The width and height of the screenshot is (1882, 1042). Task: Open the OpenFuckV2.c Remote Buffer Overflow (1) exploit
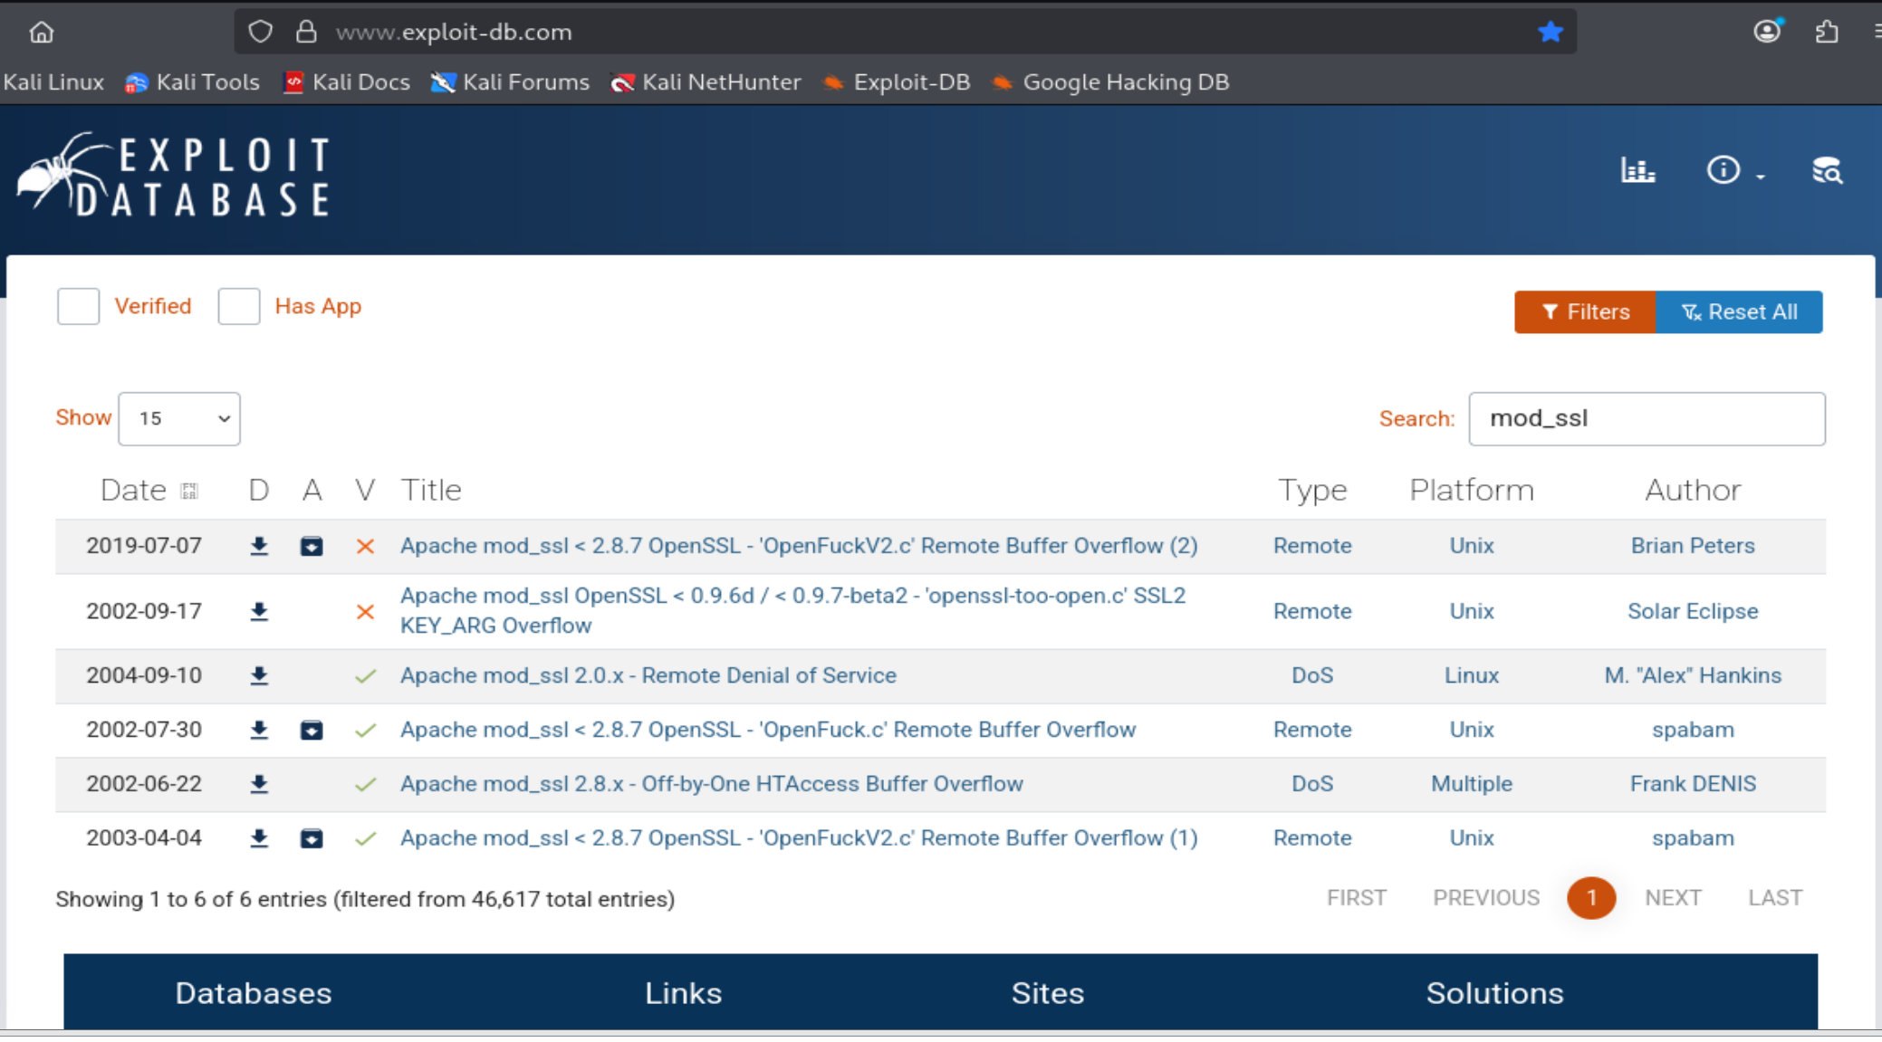click(799, 838)
